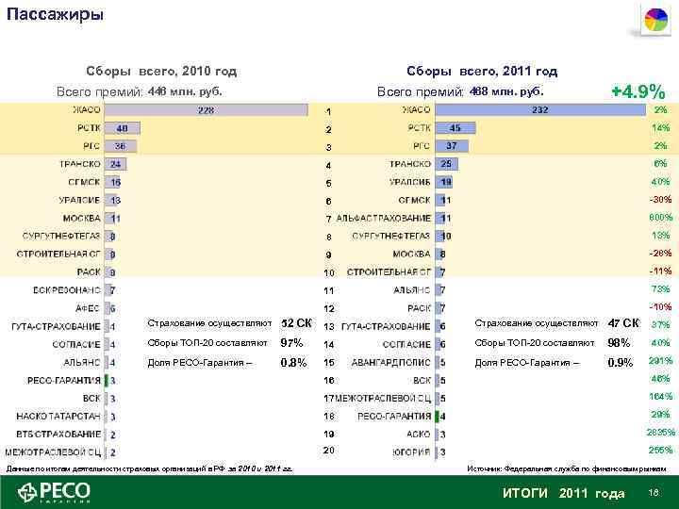This screenshot has height=509, width=679.
Task: Select the АФЕС label
Action: (x=88, y=308)
